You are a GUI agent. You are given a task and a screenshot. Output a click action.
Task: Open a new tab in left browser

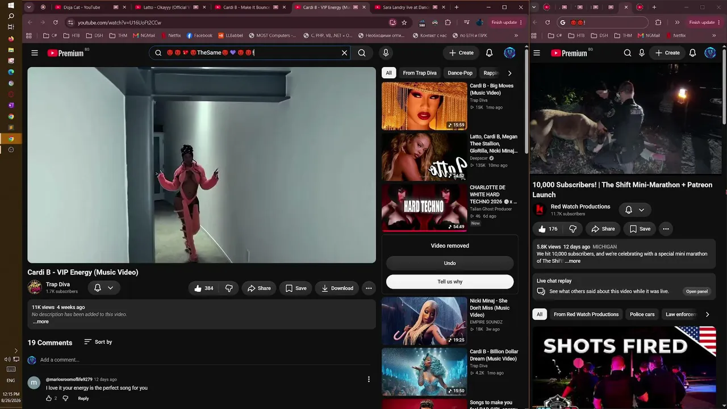click(456, 7)
